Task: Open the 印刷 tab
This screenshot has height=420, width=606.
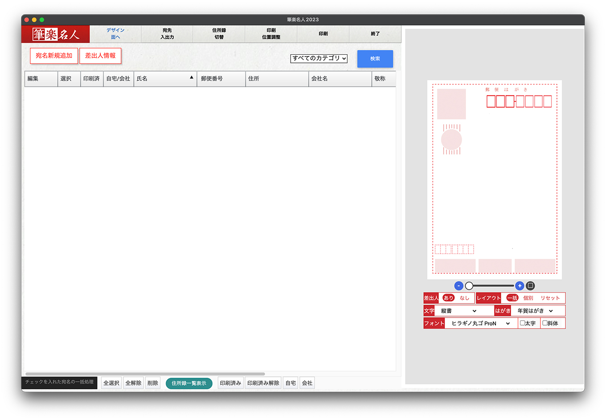Action: 323,34
